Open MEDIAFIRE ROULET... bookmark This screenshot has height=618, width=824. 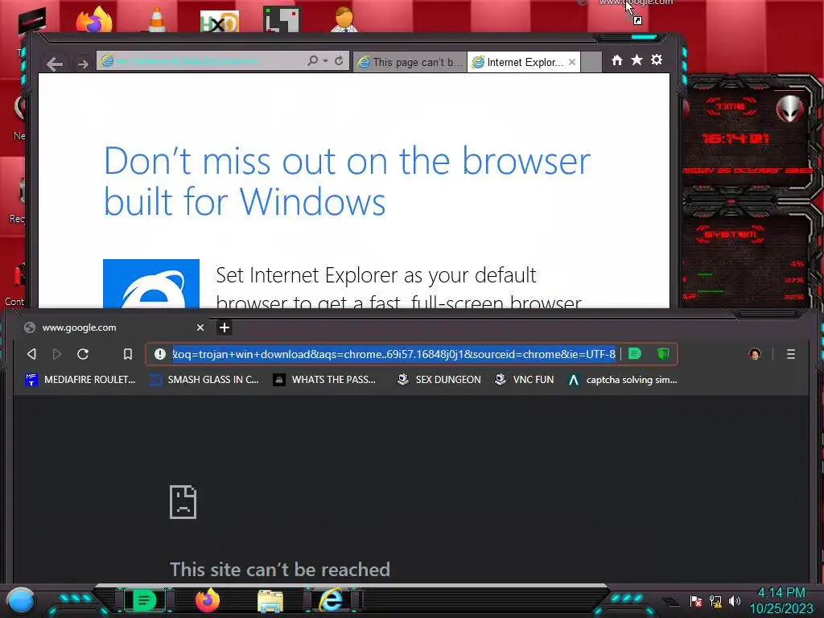80,380
